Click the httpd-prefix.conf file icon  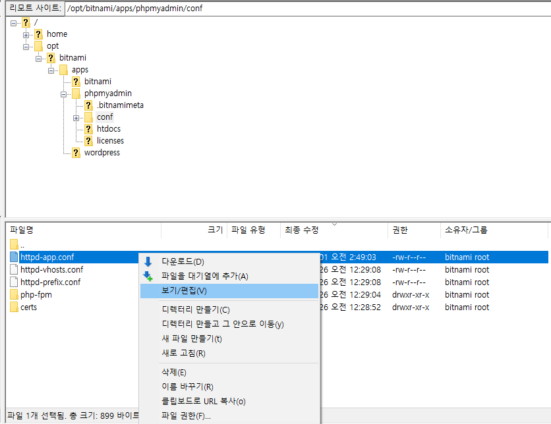click(x=14, y=282)
